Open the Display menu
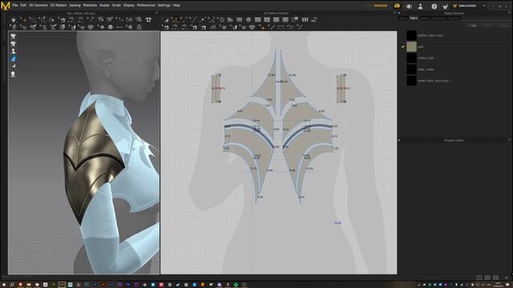This screenshot has height=288, width=513. tap(129, 6)
